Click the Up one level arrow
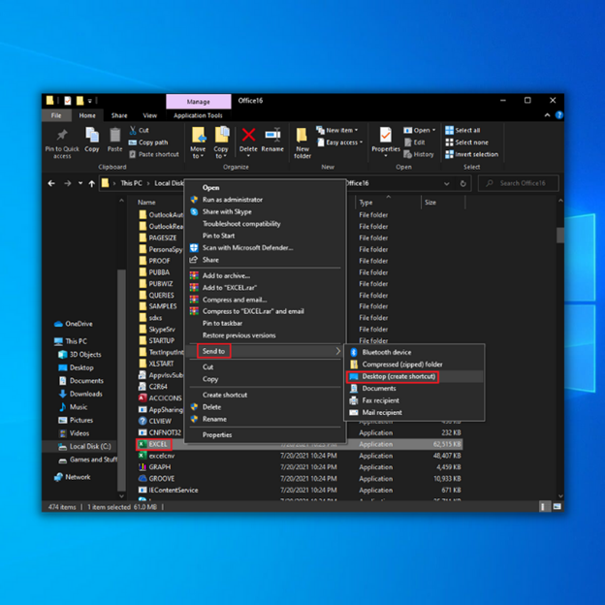This screenshot has width=605, height=605. pos(92,183)
